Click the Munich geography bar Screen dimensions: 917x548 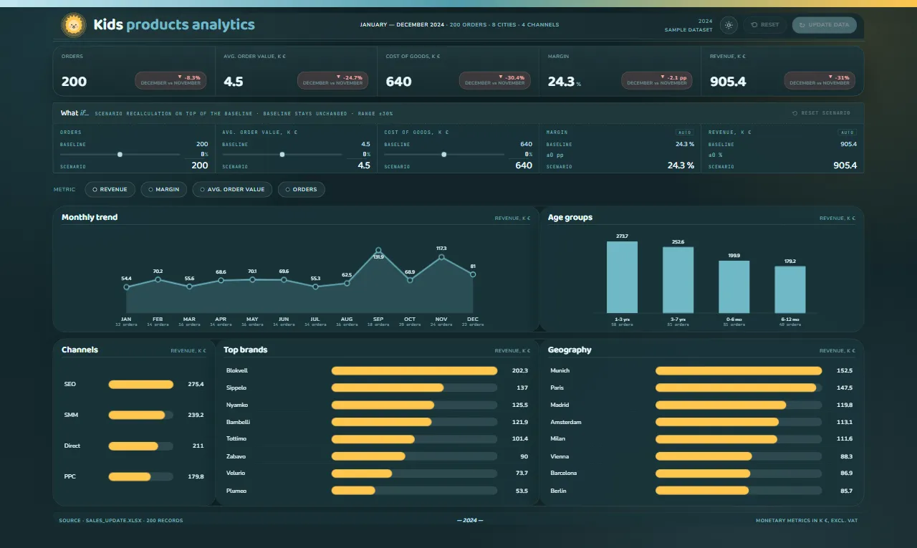click(x=739, y=371)
